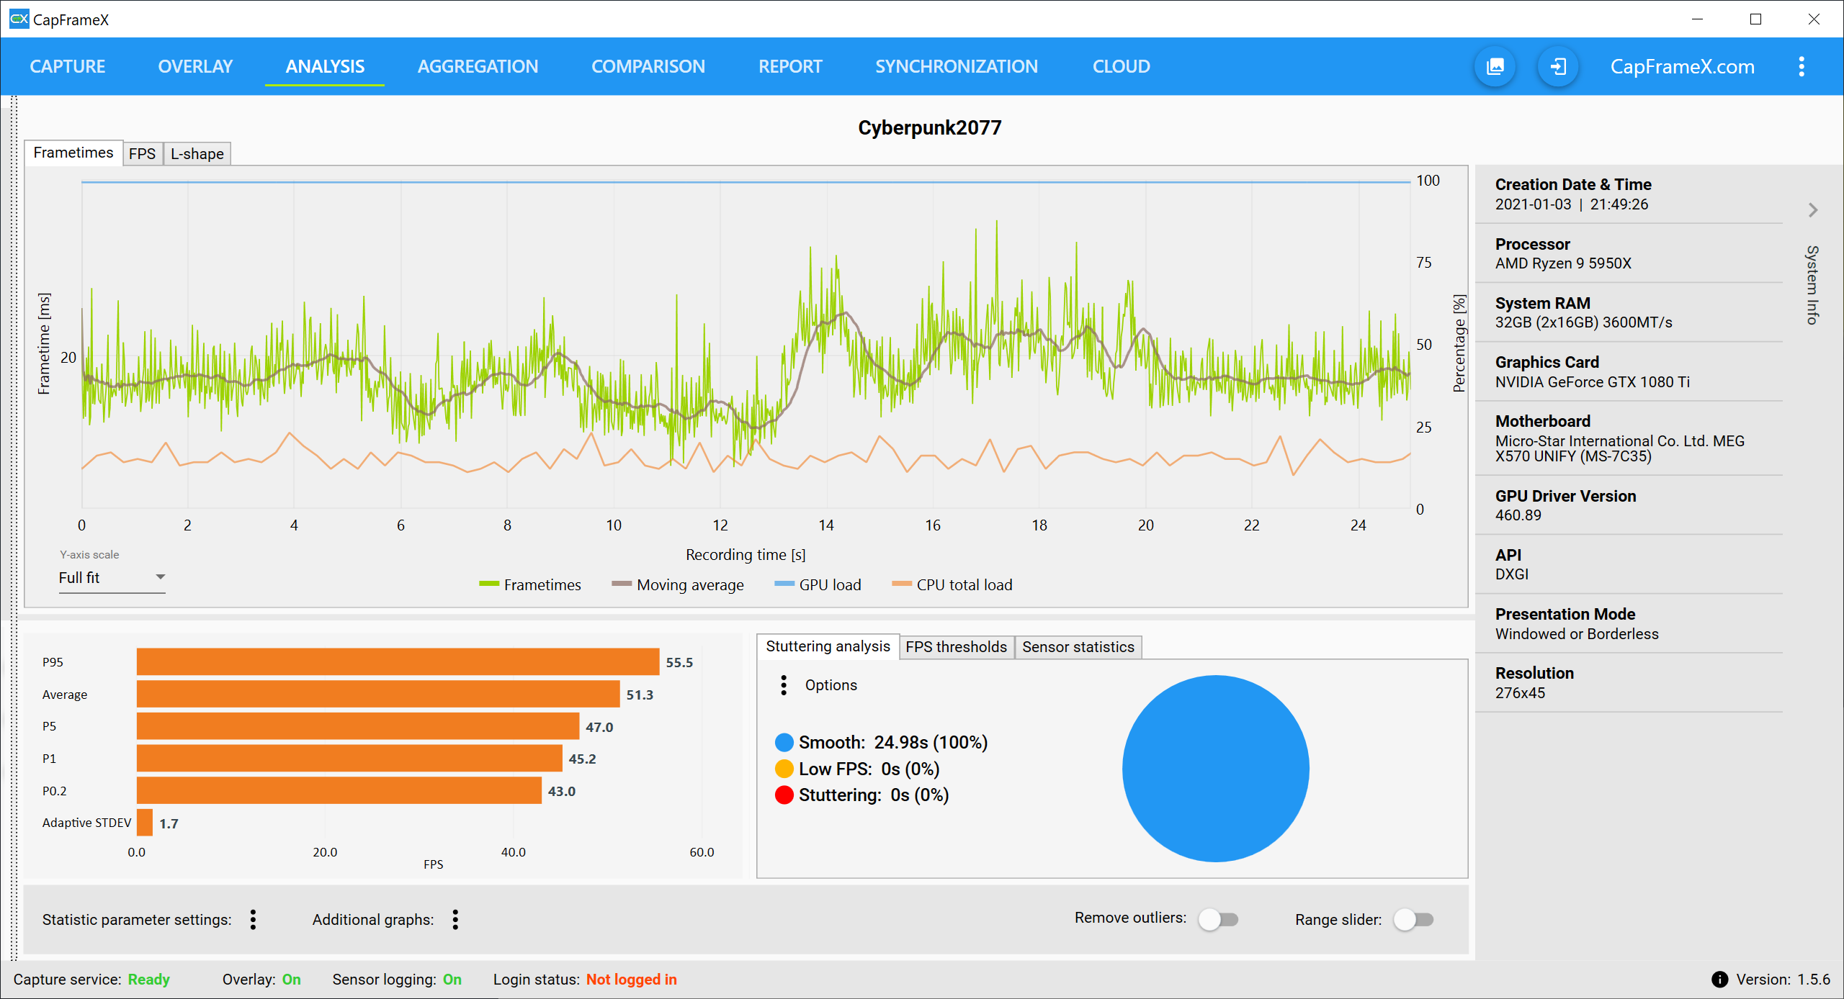
Task: Click the CPU total load legend swatch
Action: tap(901, 584)
